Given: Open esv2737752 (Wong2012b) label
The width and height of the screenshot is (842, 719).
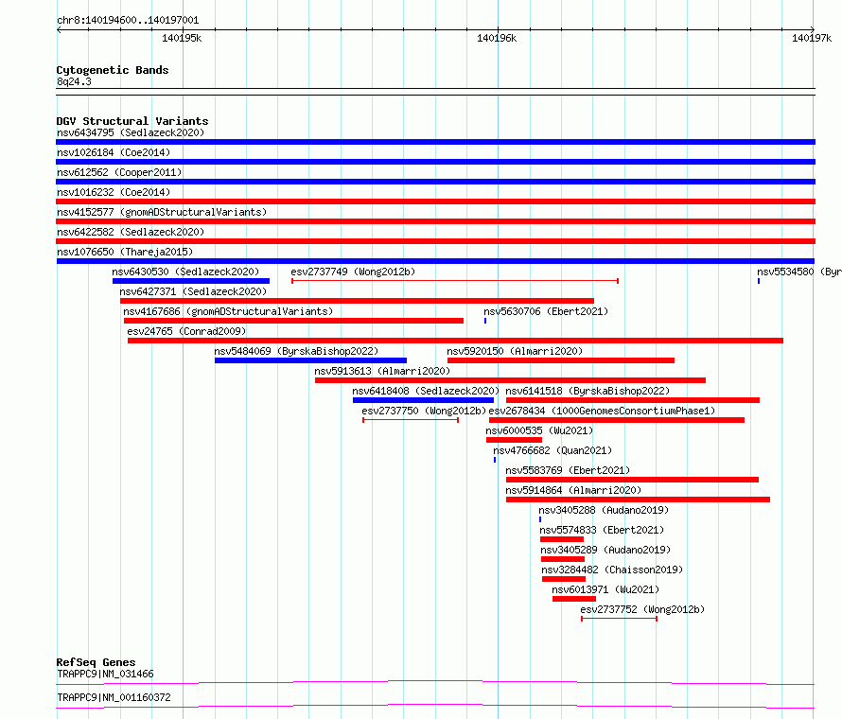Looking at the screenshot, I should point(642,609).
